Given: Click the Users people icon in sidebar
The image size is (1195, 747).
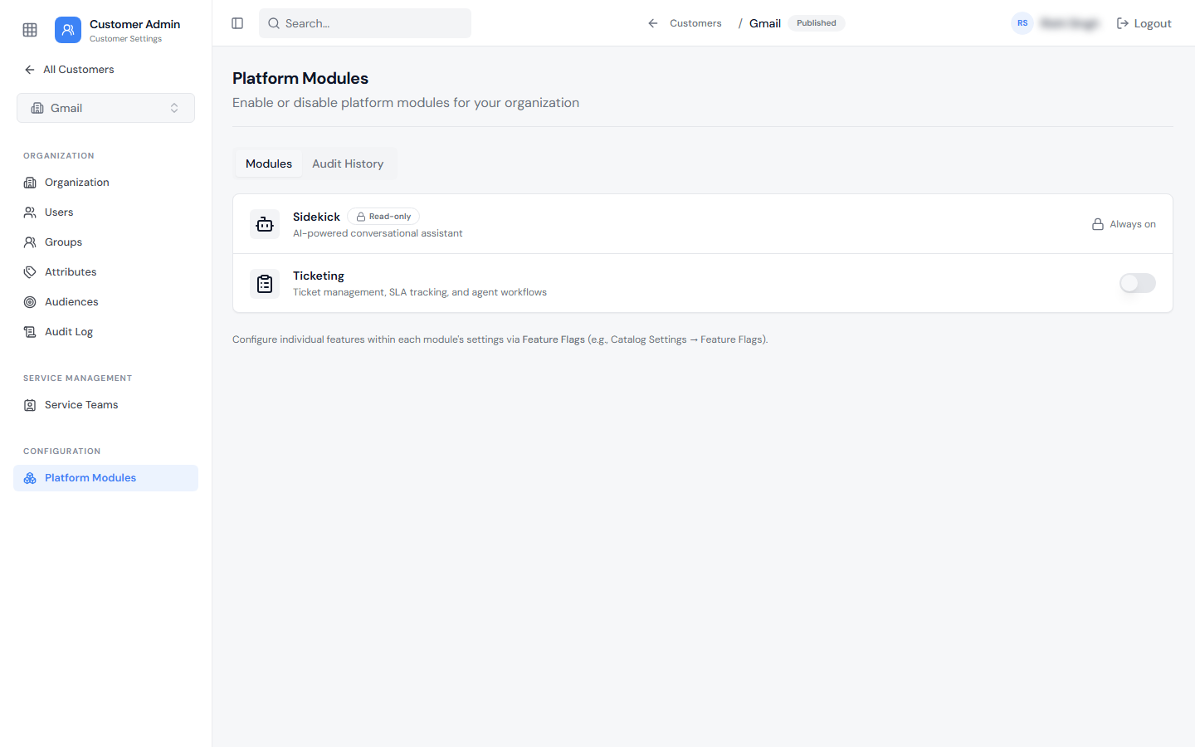Looking at the screenshot, I should coord(30,212).
